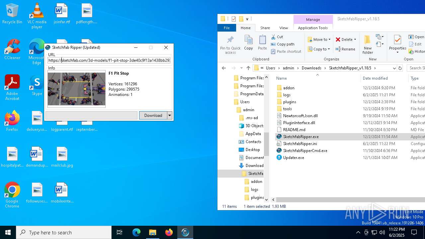The height and width of the screenshot is (239, 425).
Task: Select Updater.exe in file list
Action: coord(294,158)
